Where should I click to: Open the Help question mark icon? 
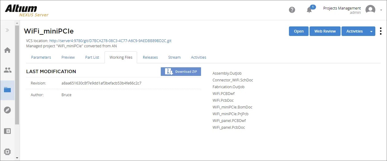[292, 10]
